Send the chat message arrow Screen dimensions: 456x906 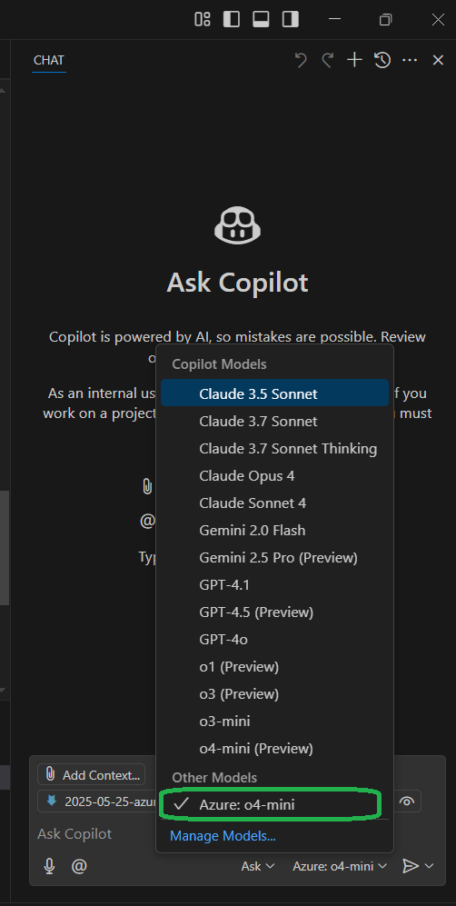pyautogui.click(x=410, y=865)
